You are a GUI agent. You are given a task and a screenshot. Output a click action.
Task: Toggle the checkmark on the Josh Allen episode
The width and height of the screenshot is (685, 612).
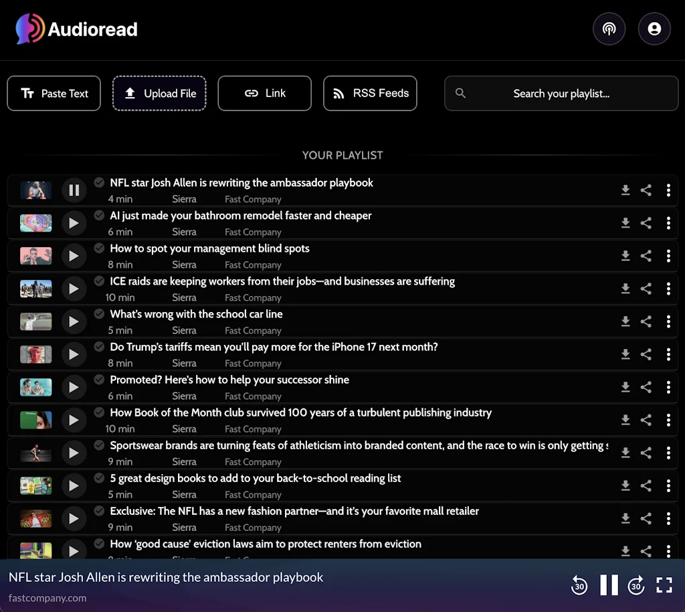pyautogui.click(x=98, y=182)
